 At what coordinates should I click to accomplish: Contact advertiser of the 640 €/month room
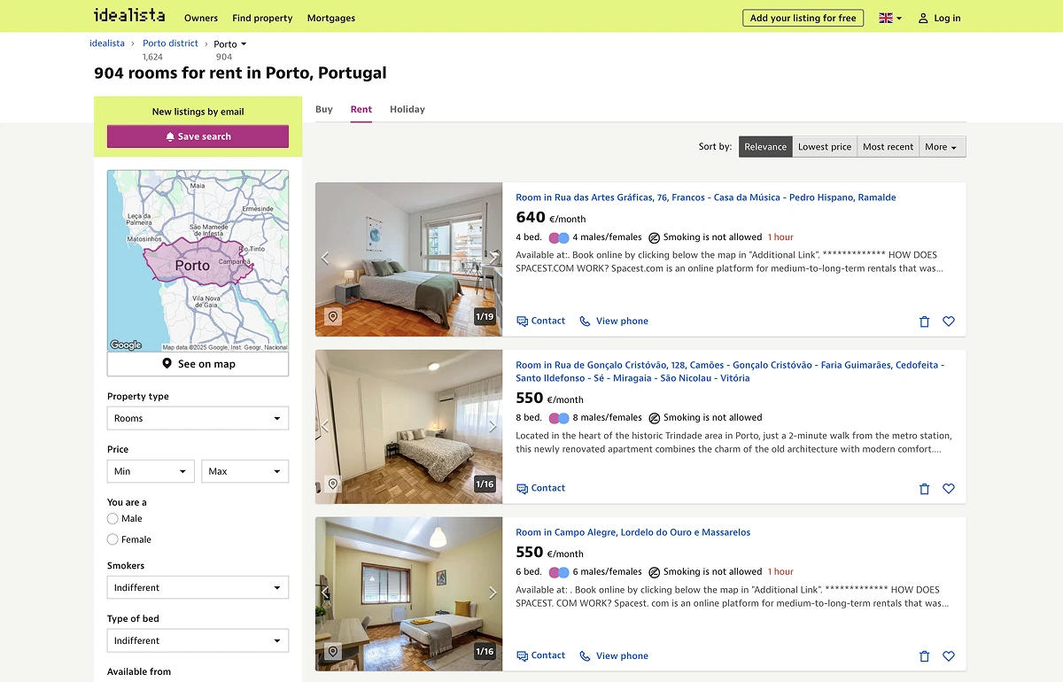[x=541, y=321]
